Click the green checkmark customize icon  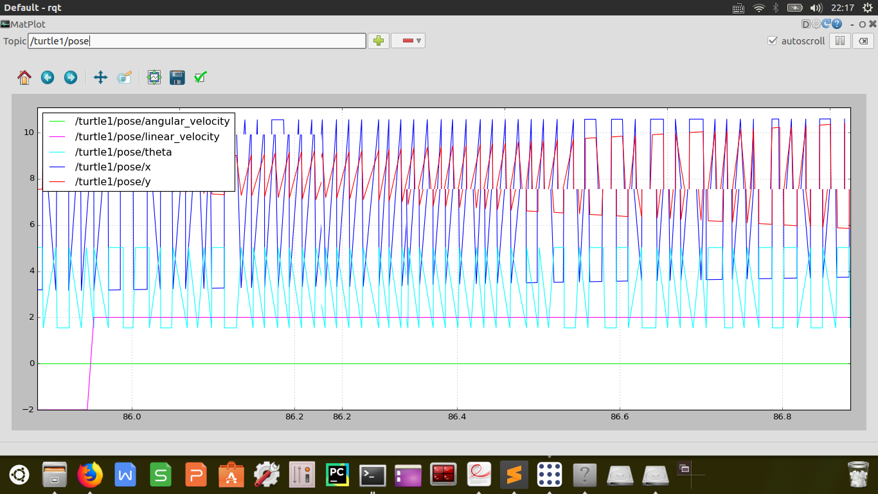[201, 78]
